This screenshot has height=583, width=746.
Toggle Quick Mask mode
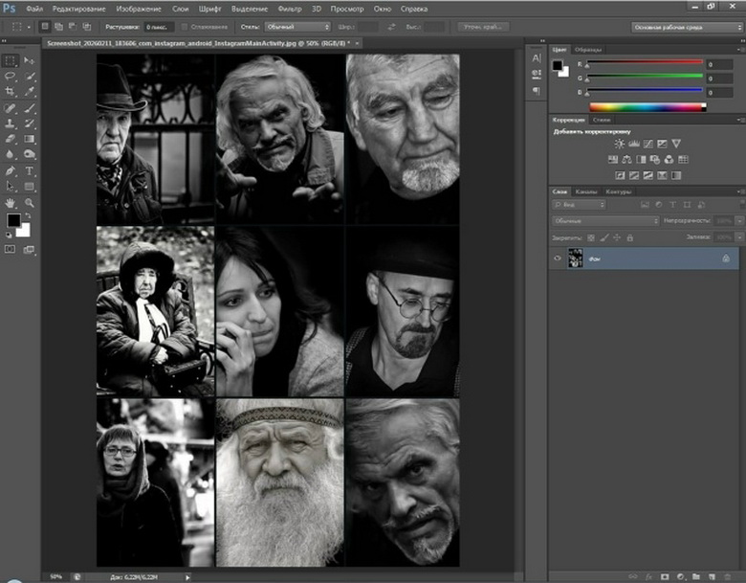click(x=11, y=249)
